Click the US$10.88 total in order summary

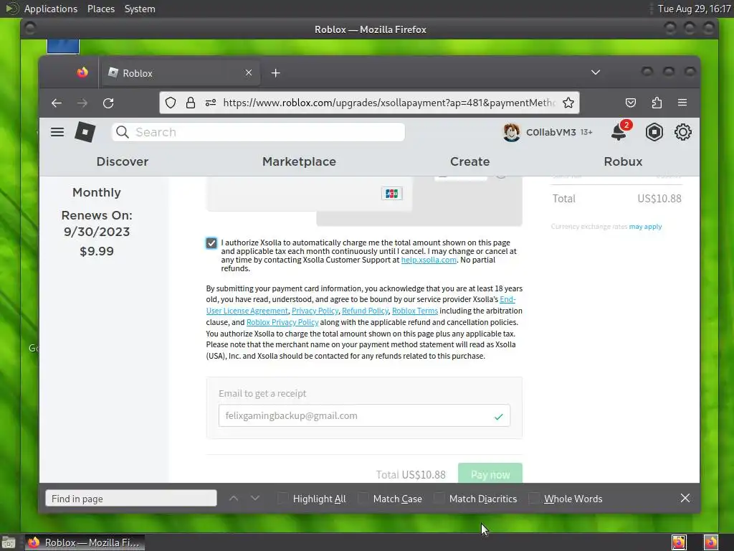pos(659,199)
